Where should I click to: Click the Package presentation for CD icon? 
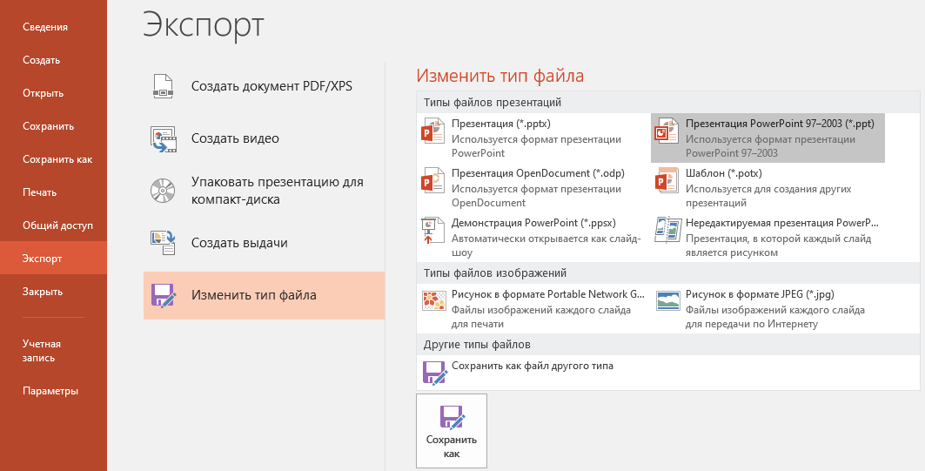point(164,191)
